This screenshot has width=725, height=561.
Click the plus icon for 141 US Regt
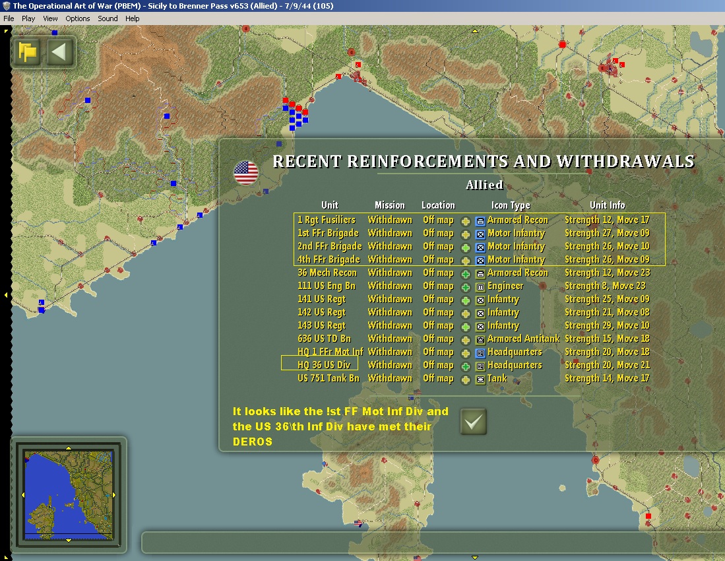[x=466, y=300]
